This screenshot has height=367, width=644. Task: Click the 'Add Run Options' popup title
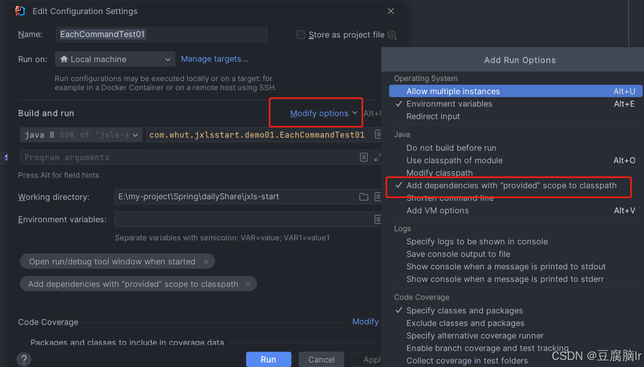pyautogui.click(x=520, y=60)
